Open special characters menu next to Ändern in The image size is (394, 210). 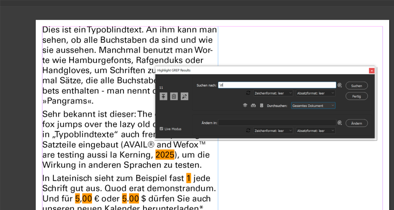click(340, 123)
